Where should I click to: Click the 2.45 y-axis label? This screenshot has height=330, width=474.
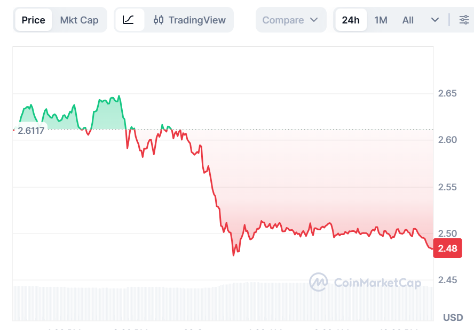[x=447, y=280]
